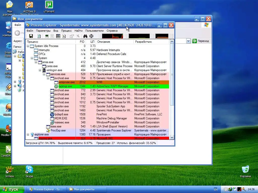This screenshot has height=193, width=258.
Task: Open System Information graph toolbar icon
Action: (x=47, y=36)
